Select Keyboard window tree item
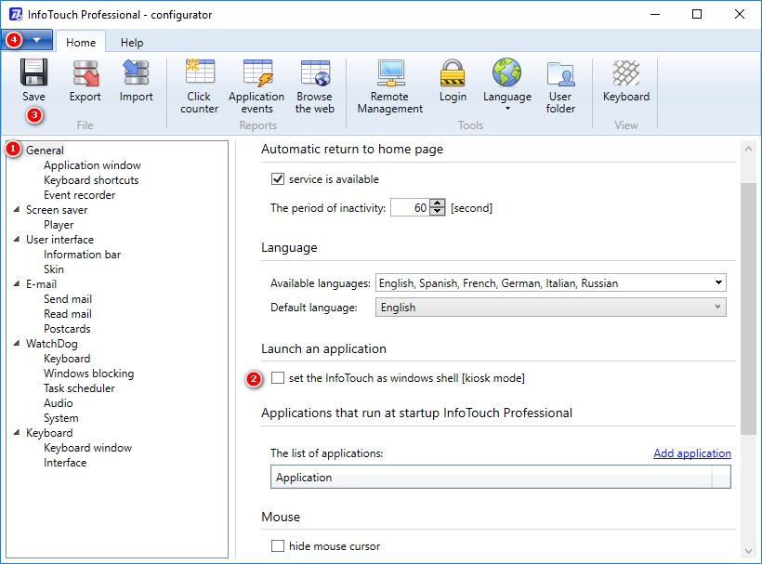 [x=88, y=448]
